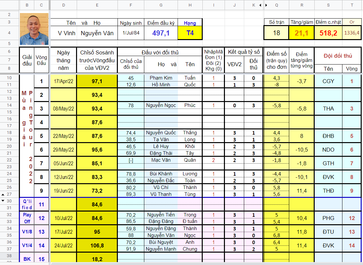Select the Q'lified stage cell
The height and width of the screenshot is (265, 363).
coord(27,204)
